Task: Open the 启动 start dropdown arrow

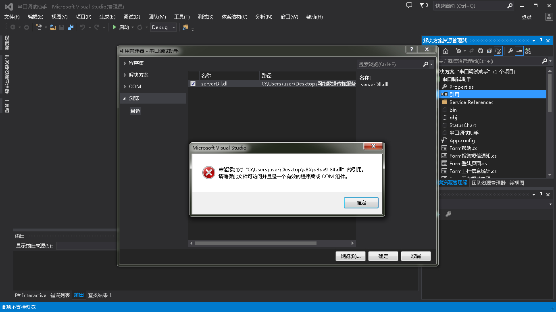Action: [x=132, y=27]
